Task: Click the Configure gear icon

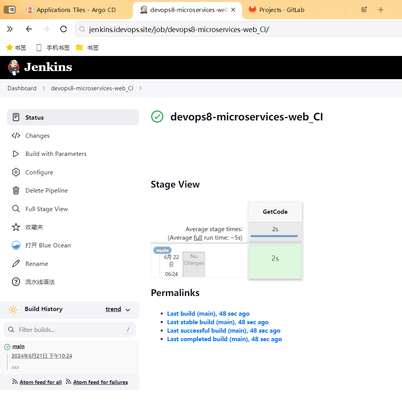Action: click(x=16, y=172)
